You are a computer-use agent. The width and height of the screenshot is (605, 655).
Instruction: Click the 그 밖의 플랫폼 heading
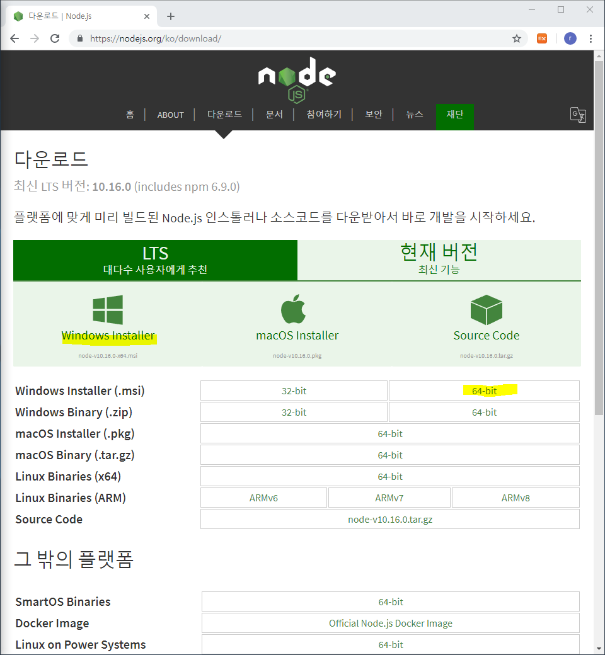point(74,559)
